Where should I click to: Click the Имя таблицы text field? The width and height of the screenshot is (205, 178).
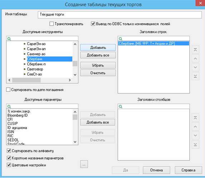[120, 15]
